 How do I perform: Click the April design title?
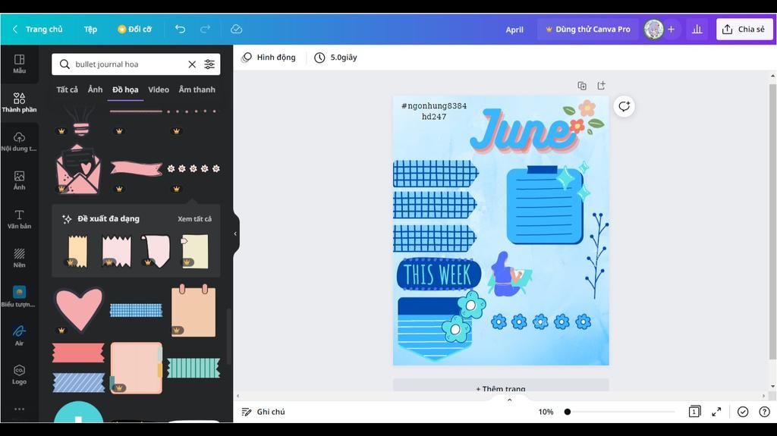coord(514,30)
